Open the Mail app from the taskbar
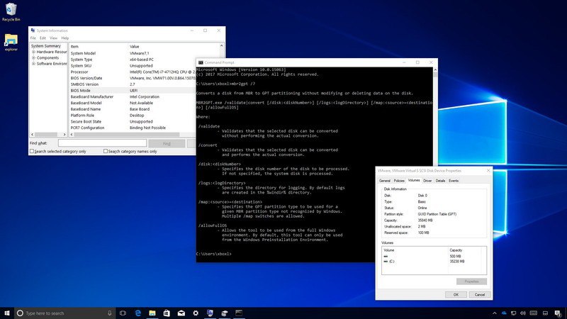 pos(181,313)
